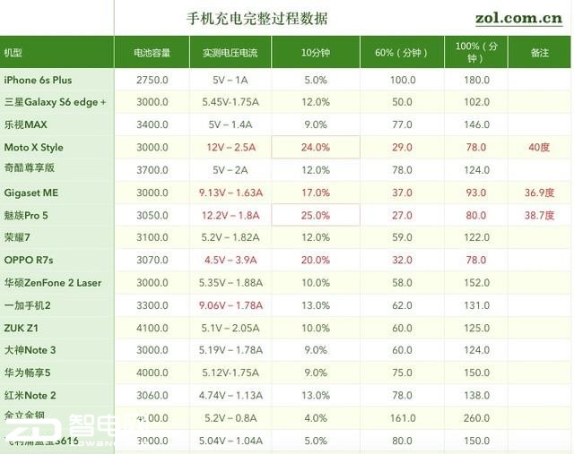This screenshot has height=454, width=574.
Task: Click the title 手机充电完整过程数据
Action: pyautogui.click(x=257, y=19)
